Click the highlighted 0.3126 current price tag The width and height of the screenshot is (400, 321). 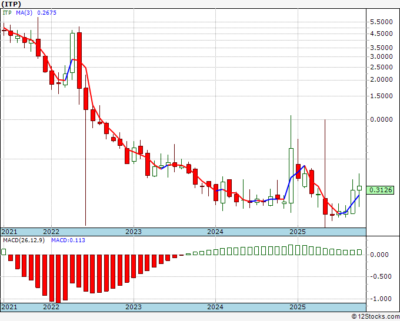(x=380, y=190)
